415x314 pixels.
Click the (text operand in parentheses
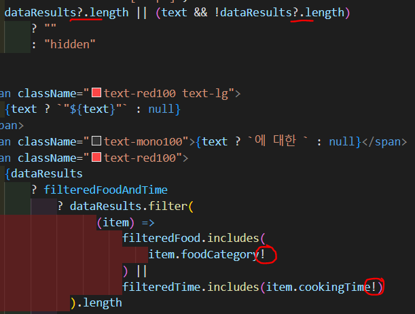(x=172, y=12)
